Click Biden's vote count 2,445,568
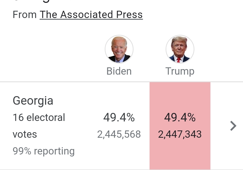 tap(119, 134)
